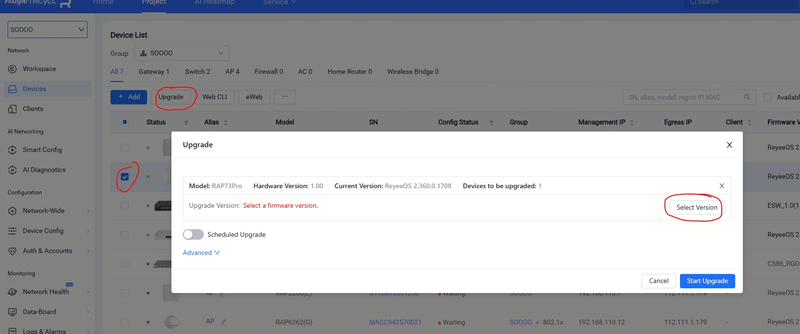
Task: Filter by the Status column funnel icon
Action: [186, 123]
